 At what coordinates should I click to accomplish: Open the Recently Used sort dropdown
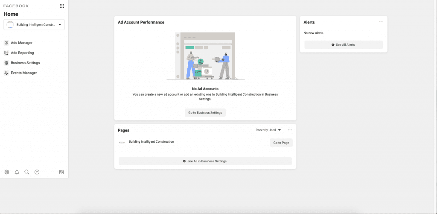(268, 130)
